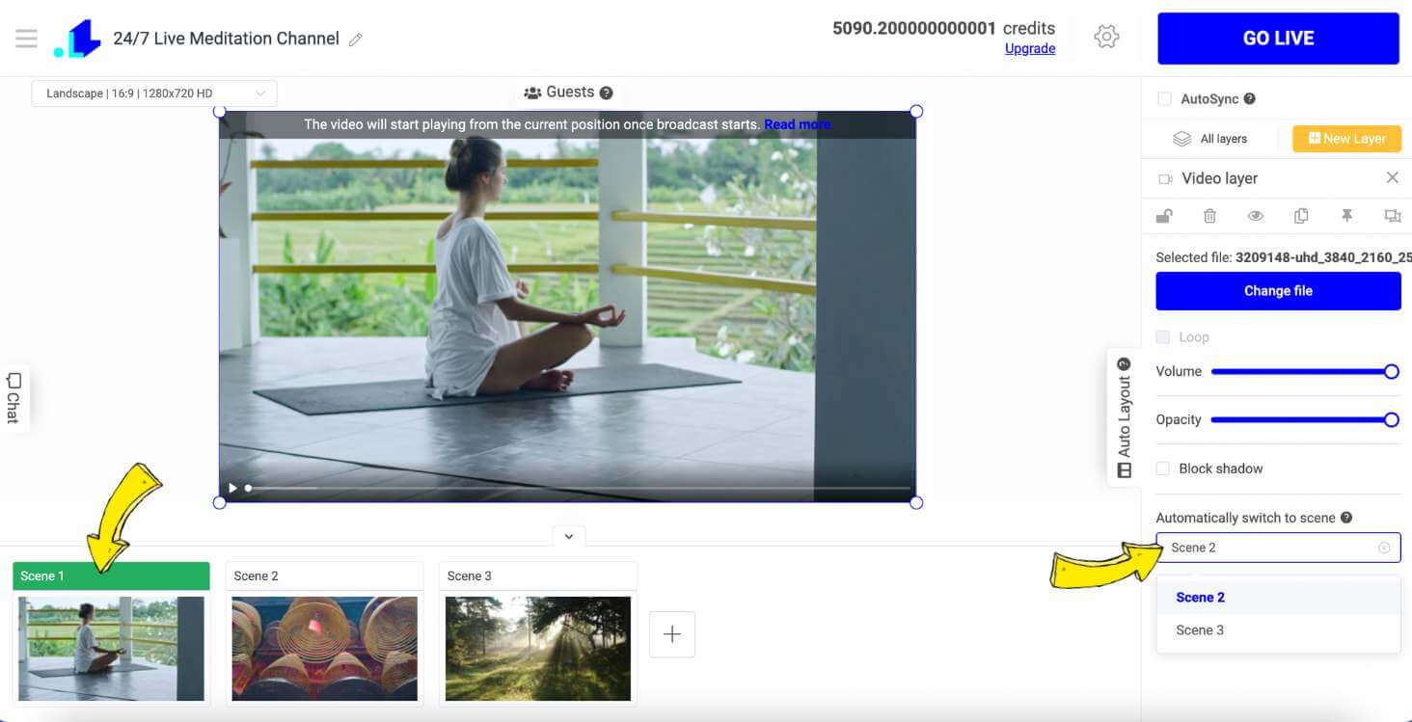Close the Video layer panel
1412x722 pixels.
[1392, 177]
